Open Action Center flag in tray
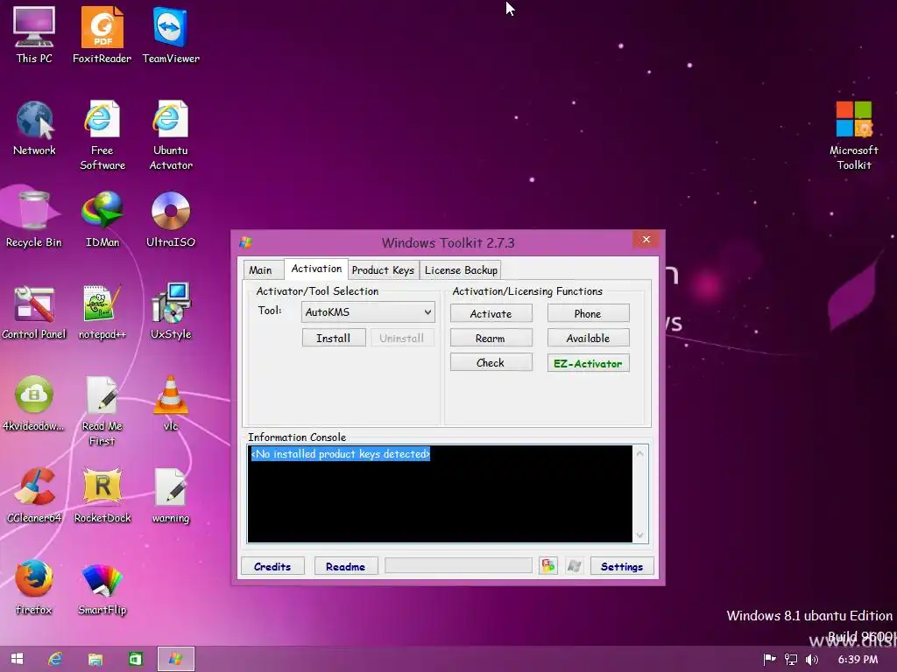 [769, 660]
